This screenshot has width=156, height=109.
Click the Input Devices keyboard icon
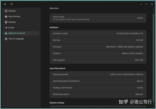pos(6,16)
